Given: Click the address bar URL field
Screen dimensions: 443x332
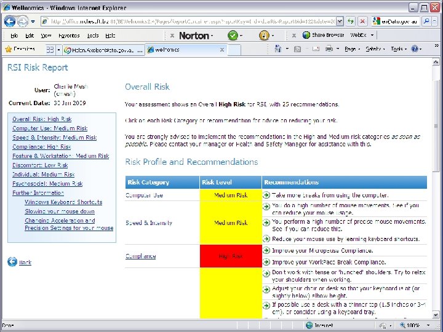Looking at the screenshot, I should [x=188, y=21].
